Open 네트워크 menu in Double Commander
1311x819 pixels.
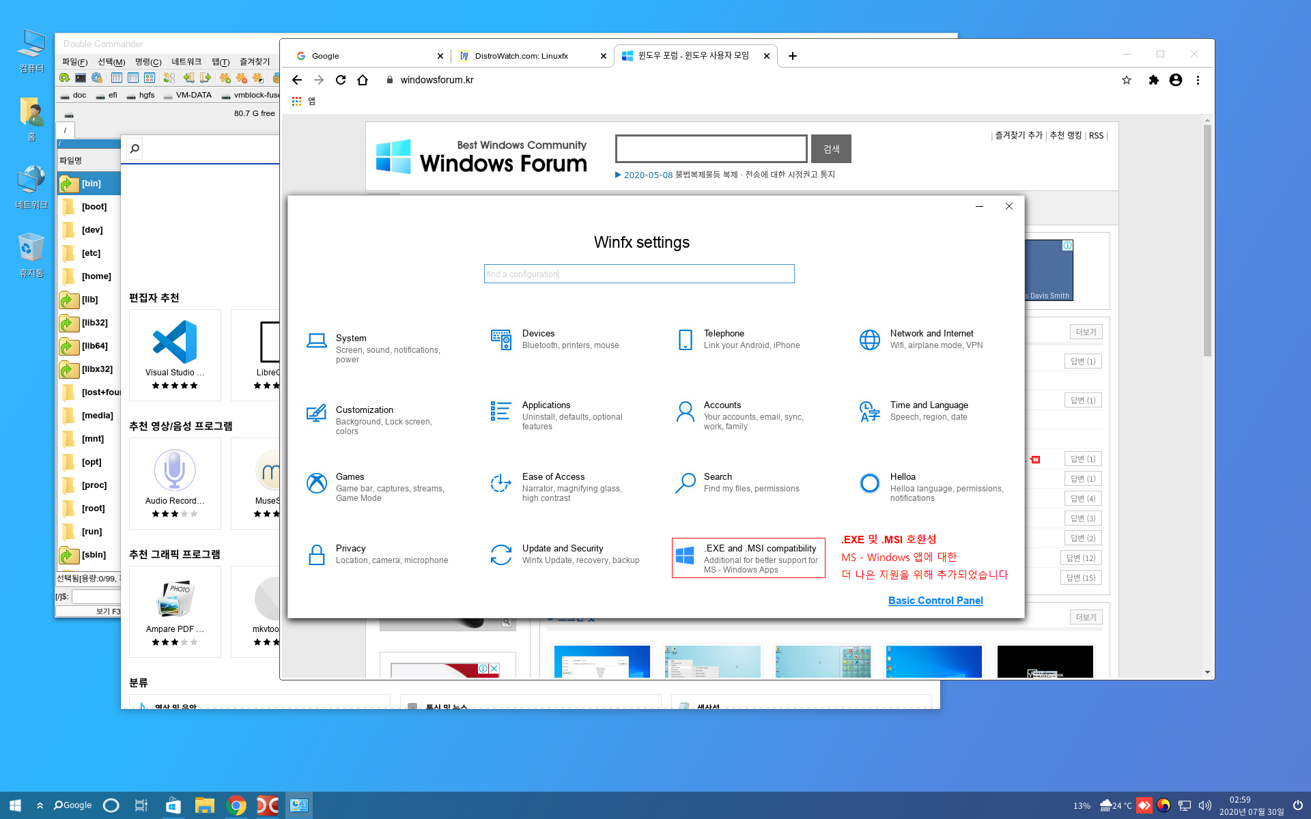[186, 61]
